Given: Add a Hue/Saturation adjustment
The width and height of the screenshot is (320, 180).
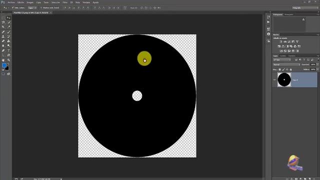Looking at the screenshot, I should click(279, 46).
